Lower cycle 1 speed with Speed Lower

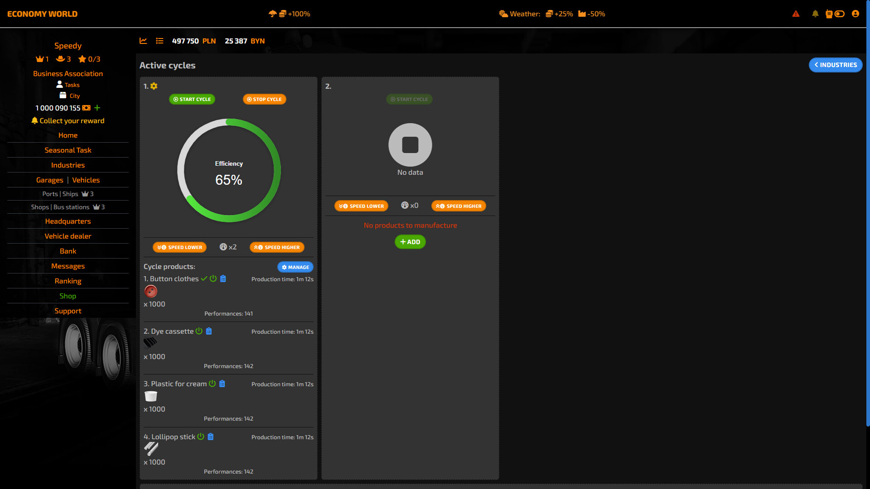click(180, 247)
